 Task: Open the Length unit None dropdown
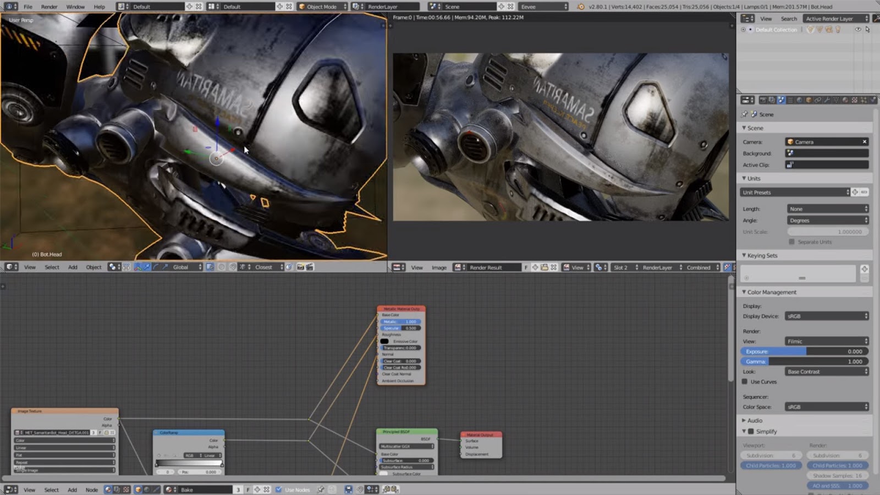point(828,209)
